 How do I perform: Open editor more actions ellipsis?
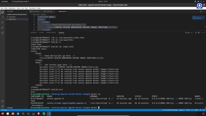(204, 12)
